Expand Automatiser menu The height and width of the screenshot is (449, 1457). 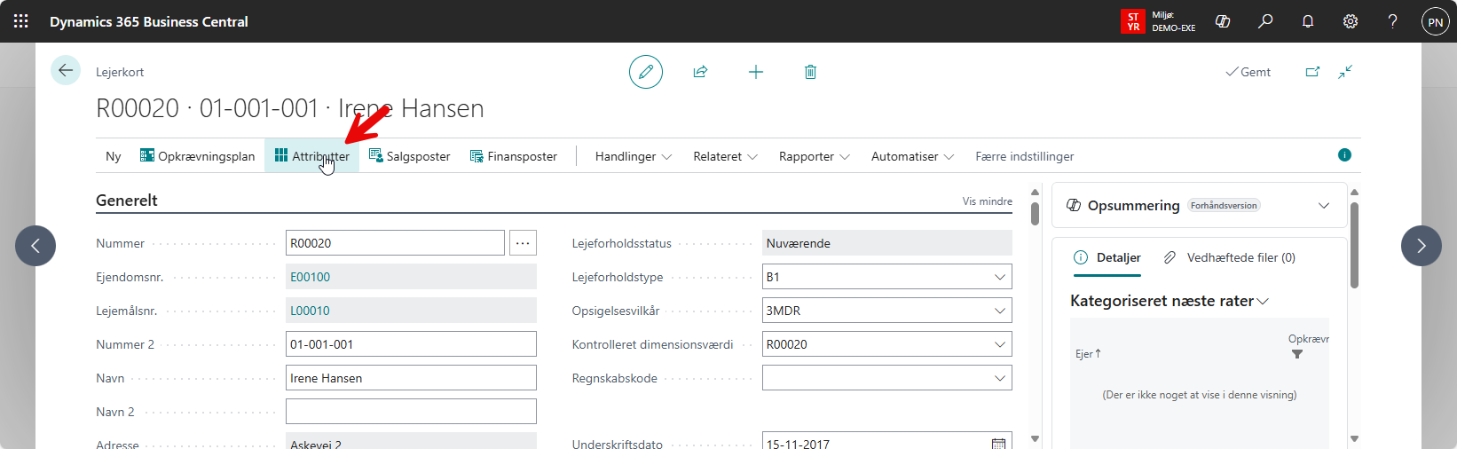[912, 156]
